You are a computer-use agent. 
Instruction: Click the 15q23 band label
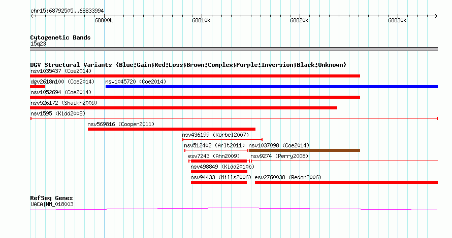point(38,44)
